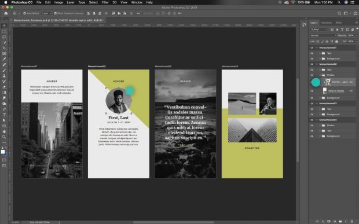Collapse the Monochrome01 artboard group

317,47
